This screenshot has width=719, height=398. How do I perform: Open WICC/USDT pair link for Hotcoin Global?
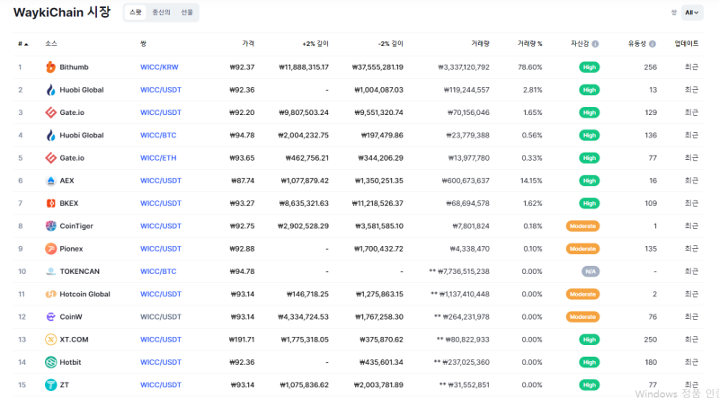tap(161, 294)
